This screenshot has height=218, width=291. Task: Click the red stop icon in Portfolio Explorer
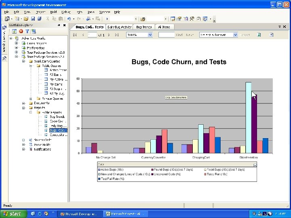(x=21, y=31)
